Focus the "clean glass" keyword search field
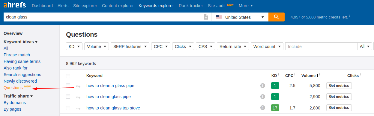Screen dimensions: 374x116 pos(103,17)
